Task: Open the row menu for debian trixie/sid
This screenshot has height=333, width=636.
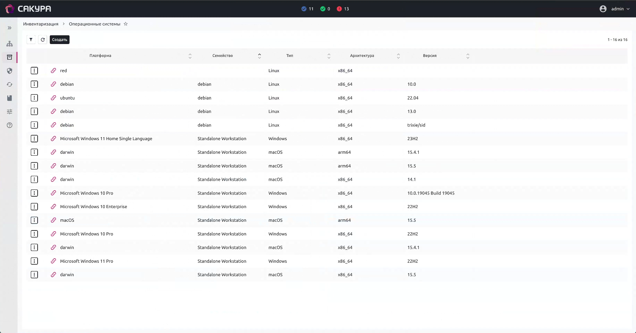Action: 34,125
